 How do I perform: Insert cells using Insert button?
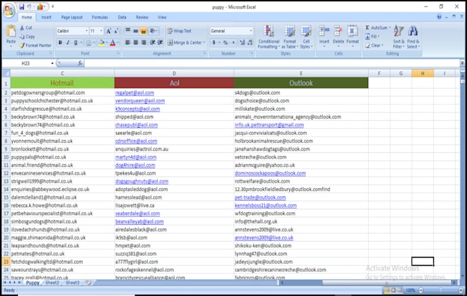click(x=324, y=36)
